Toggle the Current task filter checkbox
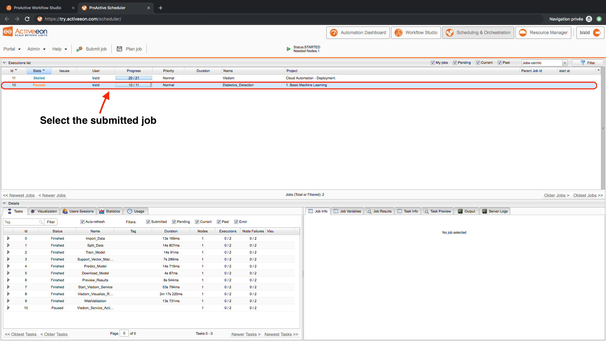 pyautogui.click(x=197, y=222)
